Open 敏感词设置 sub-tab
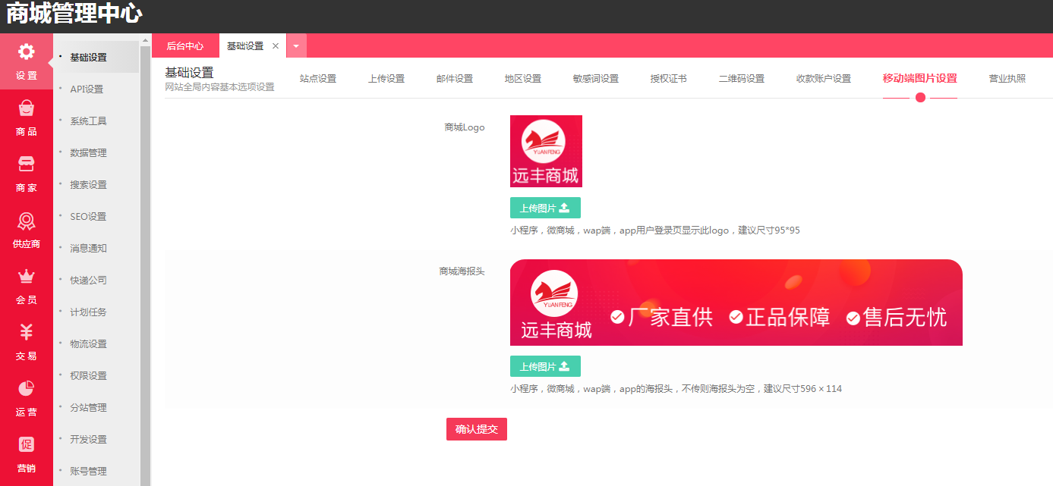This screenshot has height=486, width=1053. click(x=596, y=78)
